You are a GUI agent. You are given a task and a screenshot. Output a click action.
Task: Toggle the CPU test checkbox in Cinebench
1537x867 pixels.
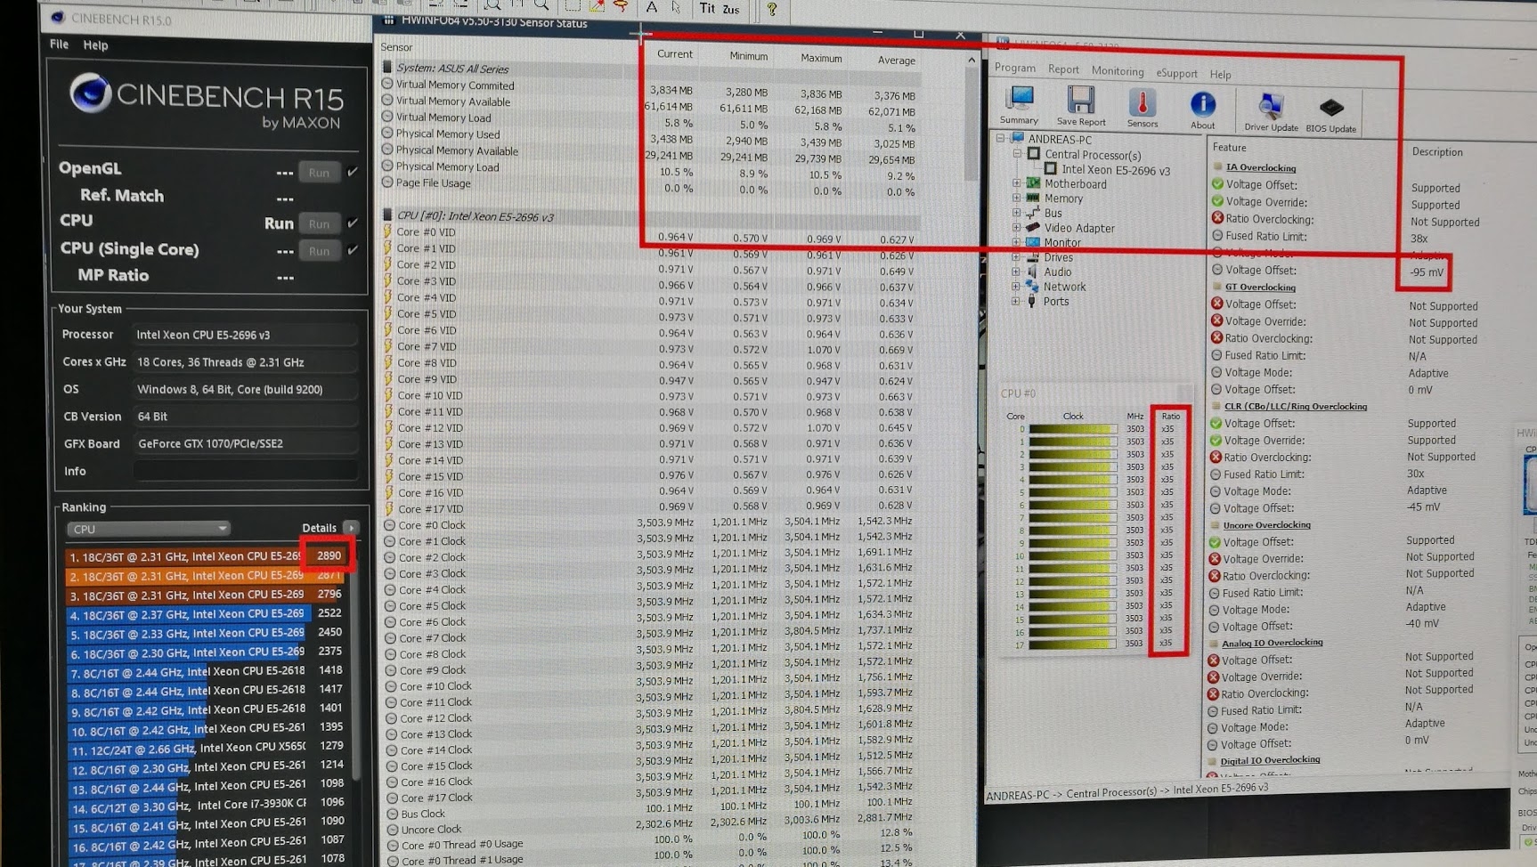[x=354, y=223]
